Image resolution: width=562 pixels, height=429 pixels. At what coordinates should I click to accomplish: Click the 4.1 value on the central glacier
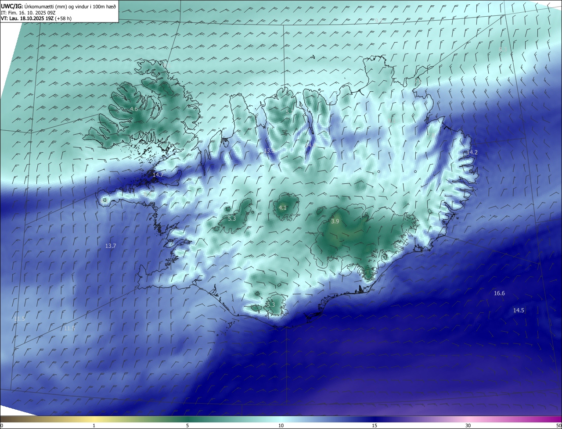(283, 208)
